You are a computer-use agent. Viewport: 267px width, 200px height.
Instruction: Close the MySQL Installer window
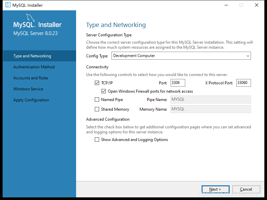pyautogui.click(x=257, y=5)
